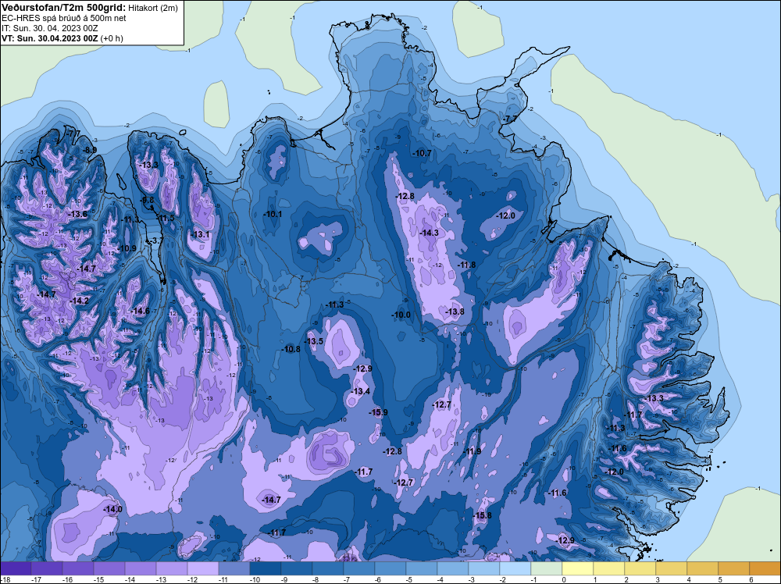Viewport: 781px width, 584px height.
Task: Click the -15.8 temperature value on the map
Action: (482, 515)
